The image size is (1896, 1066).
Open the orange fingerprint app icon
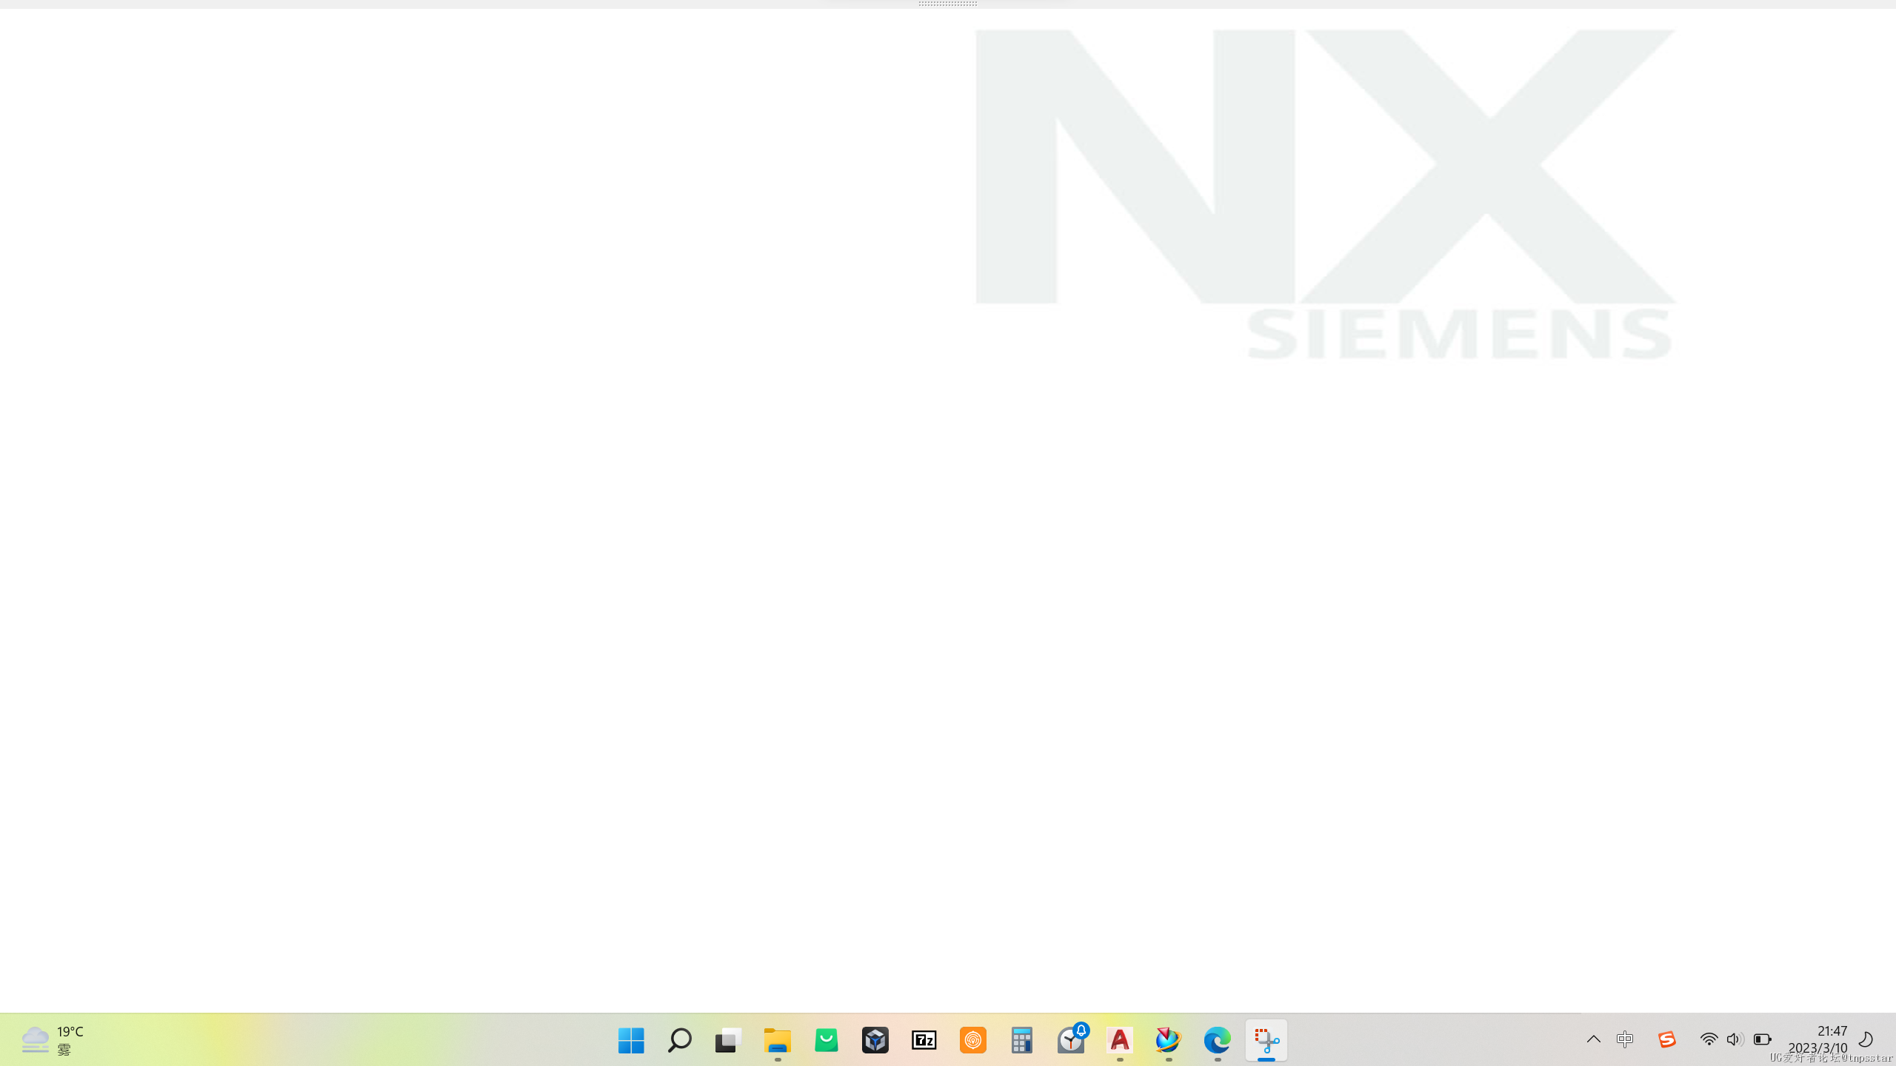(973, 1040)
